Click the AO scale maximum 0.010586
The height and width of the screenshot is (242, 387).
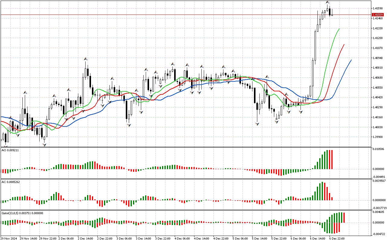pyautogui.click(x=378, y=149)
